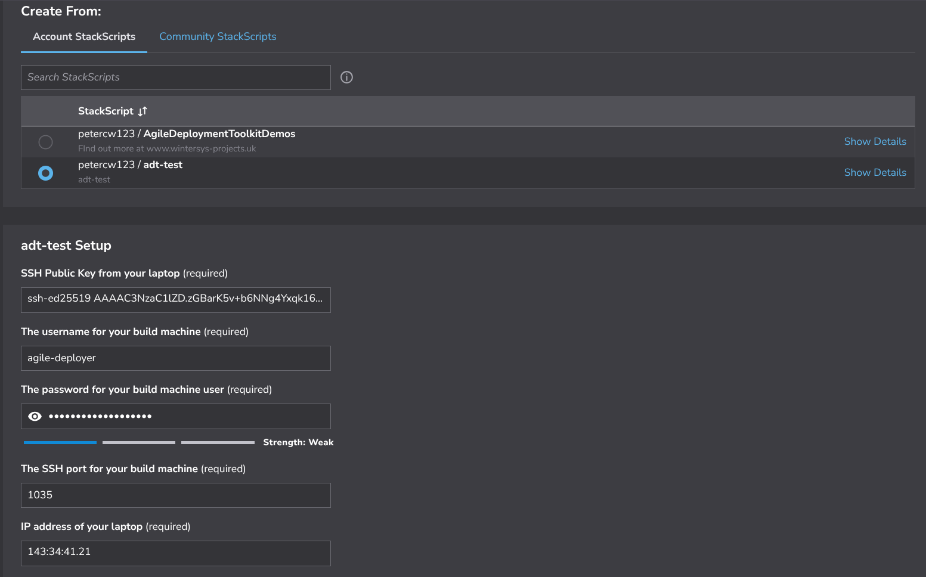Toggle password visibility with the eye icon
The width and height of the screenshot is (926, 577).
[x=35, y=416]
